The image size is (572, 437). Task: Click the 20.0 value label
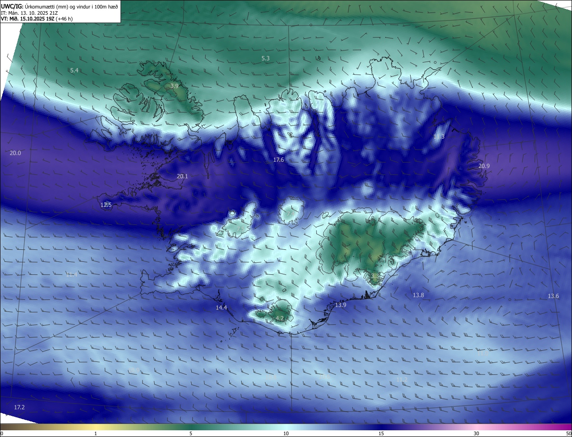coord(15,153)
